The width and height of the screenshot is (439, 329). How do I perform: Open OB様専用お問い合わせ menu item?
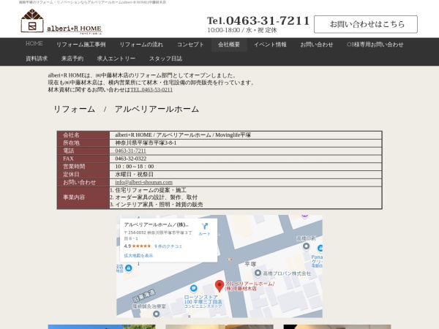(x=375, y=45)
